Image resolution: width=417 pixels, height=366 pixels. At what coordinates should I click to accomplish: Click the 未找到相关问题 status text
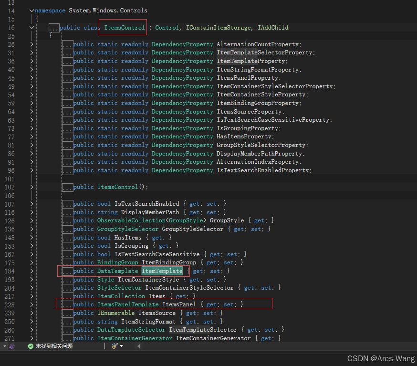48,345
